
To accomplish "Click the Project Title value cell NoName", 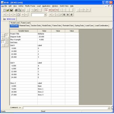I will 44,34.
